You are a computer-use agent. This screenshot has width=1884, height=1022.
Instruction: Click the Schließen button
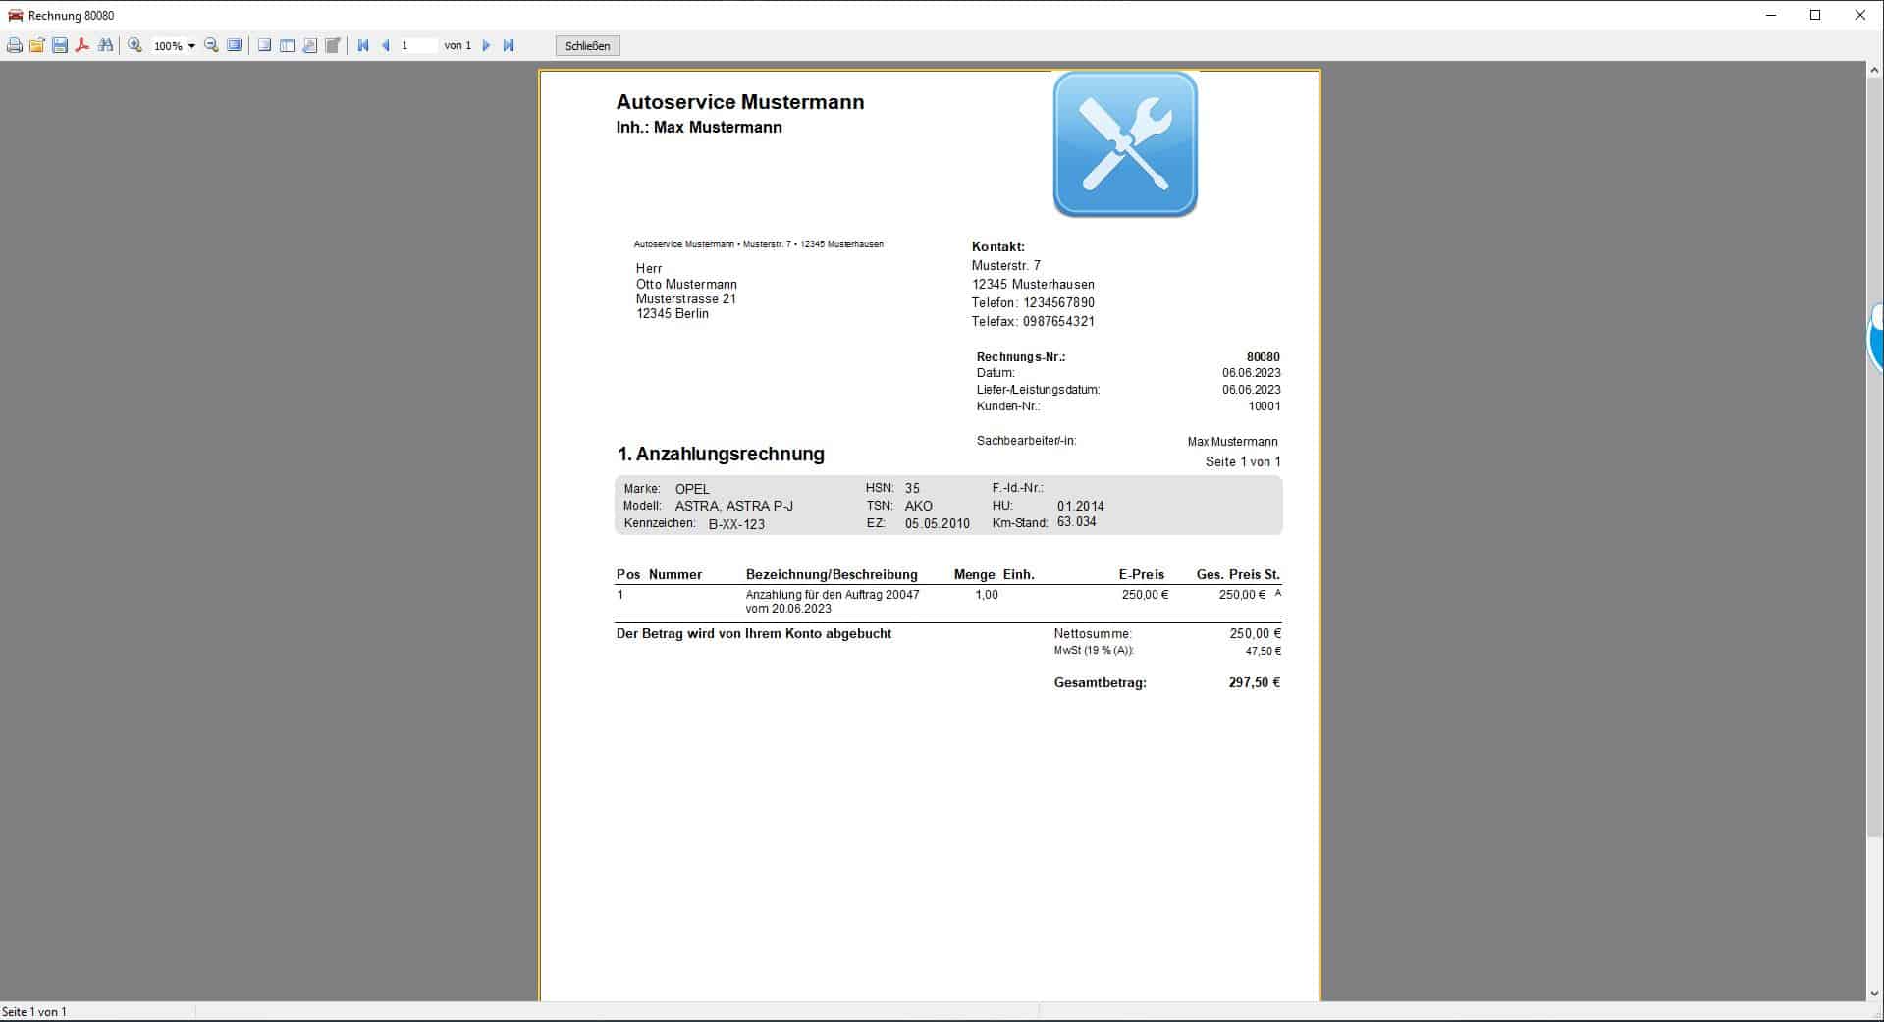coord(588,46)
